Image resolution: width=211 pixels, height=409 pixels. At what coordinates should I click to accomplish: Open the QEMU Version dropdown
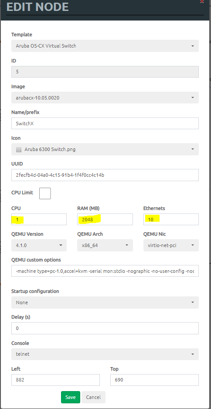click(x=39, y=245)
